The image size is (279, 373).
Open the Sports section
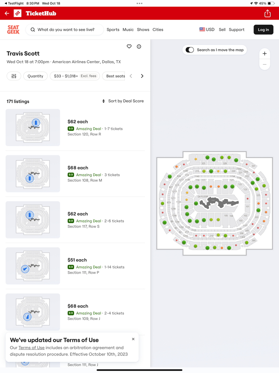(x=113, y=29)
